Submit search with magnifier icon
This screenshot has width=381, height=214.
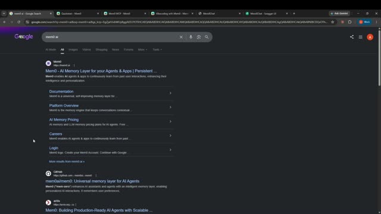coord(207,37)
